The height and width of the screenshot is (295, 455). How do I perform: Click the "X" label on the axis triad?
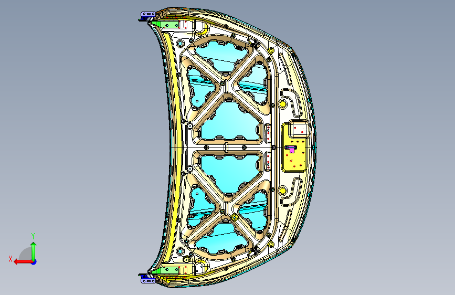[10, 259]
